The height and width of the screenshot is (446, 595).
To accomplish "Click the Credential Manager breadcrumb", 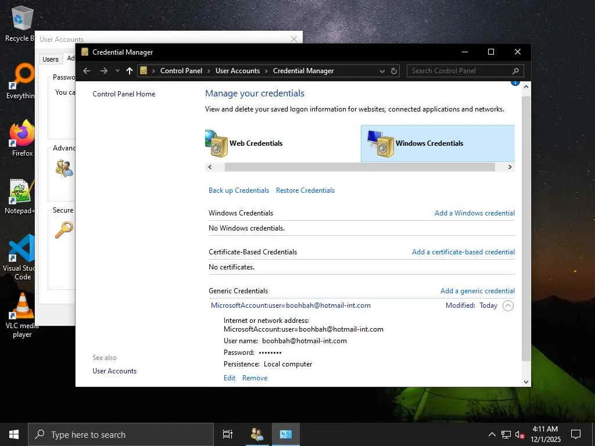I will (303, 71).
